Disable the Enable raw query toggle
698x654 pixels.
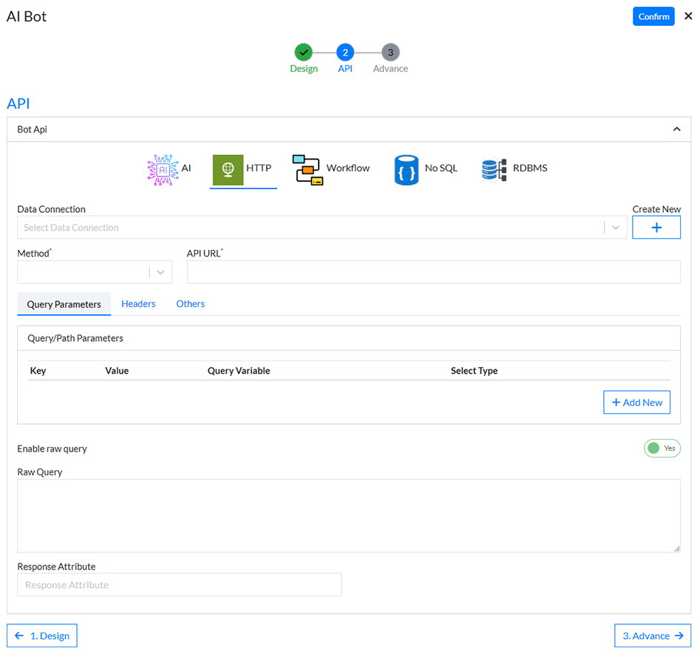(x=662, y=449)
